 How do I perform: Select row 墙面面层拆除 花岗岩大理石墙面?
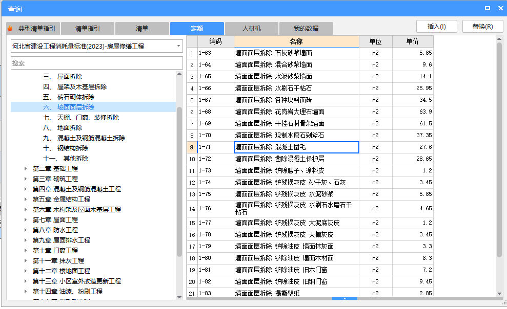pos(310,112)
